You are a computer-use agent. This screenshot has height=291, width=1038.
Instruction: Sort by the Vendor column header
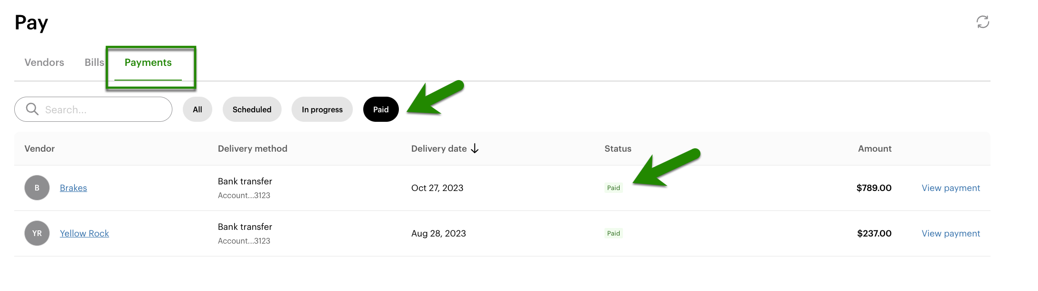(x=39, y=148)
